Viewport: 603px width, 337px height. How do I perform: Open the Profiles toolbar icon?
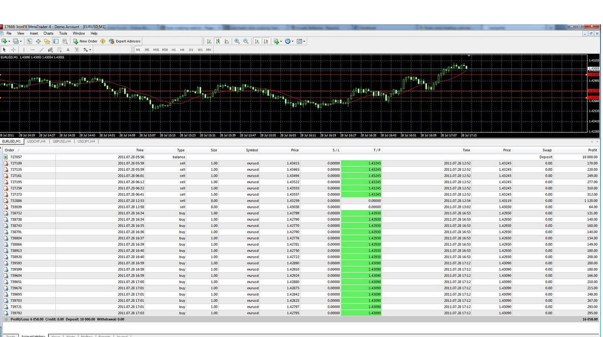17,41
